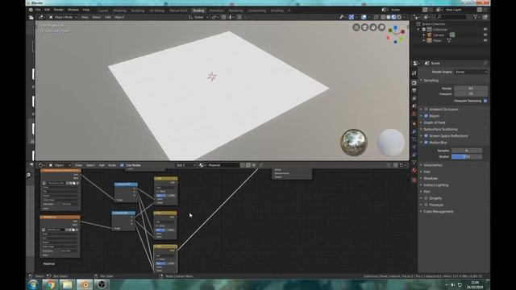Image resolution: width=516 pixels, height=290 pixels.
Task: Click the editor type button in 3D viewport
Action: (x=42, y=17)
